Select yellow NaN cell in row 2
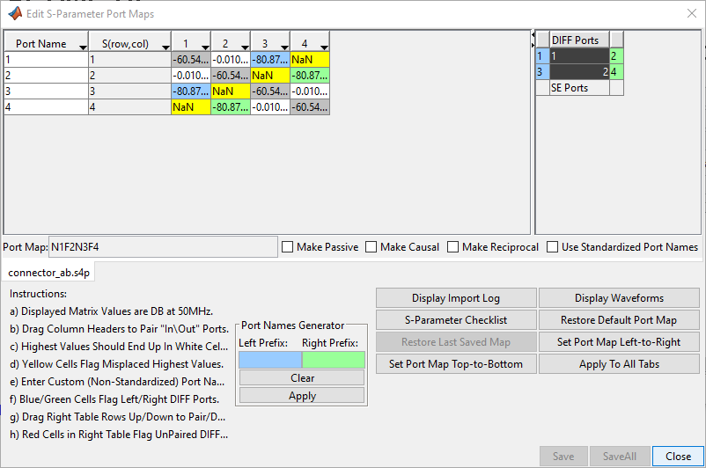The width and height of the screenshot is (706, 468). click(270, 75)
